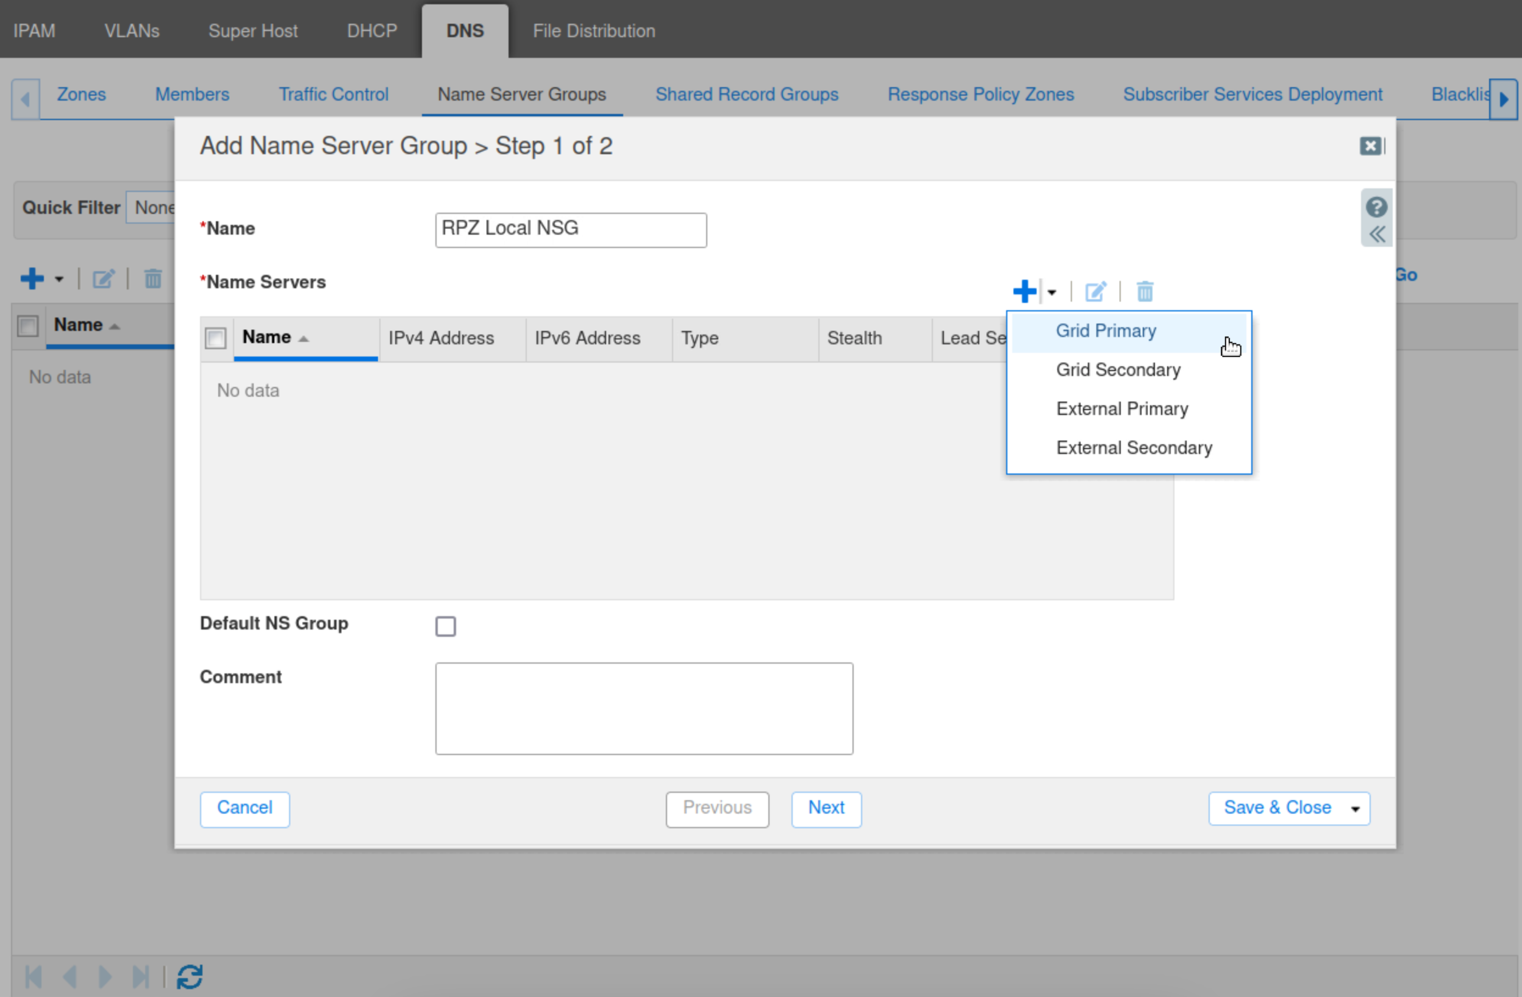Click inside the Comment text area

(x=643, y=708)
